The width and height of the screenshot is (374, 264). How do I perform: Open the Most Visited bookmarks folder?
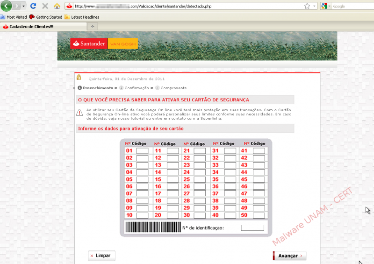click(14, 17)
